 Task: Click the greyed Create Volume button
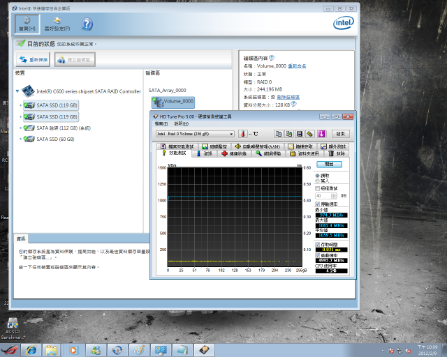coord(75,59)
